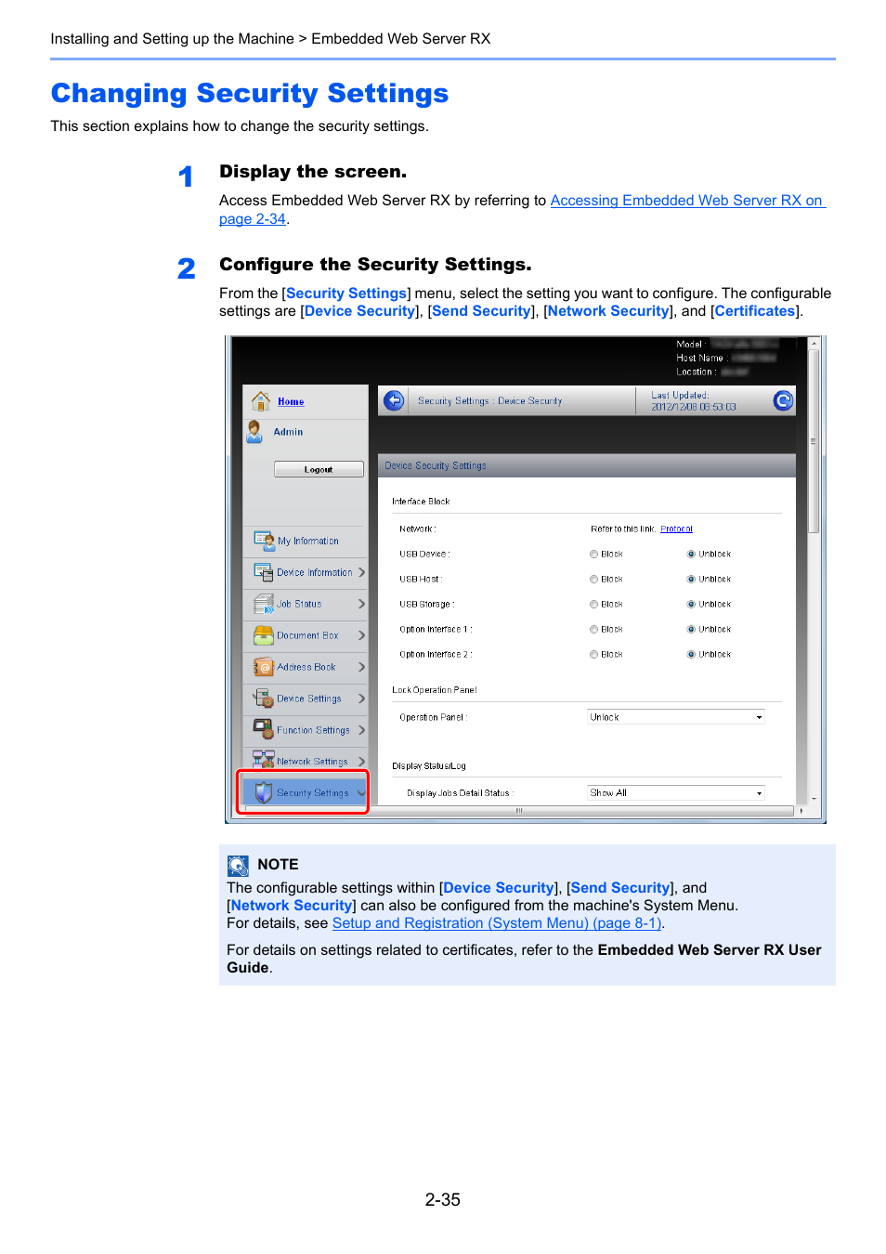Select Block for USB Device
This screenshot has width=886, height=1254.
click(593, 554)
